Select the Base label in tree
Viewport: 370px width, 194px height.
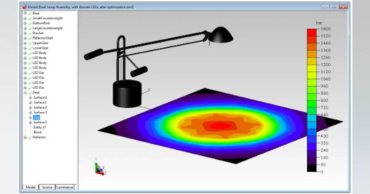[x=36, y=13]
